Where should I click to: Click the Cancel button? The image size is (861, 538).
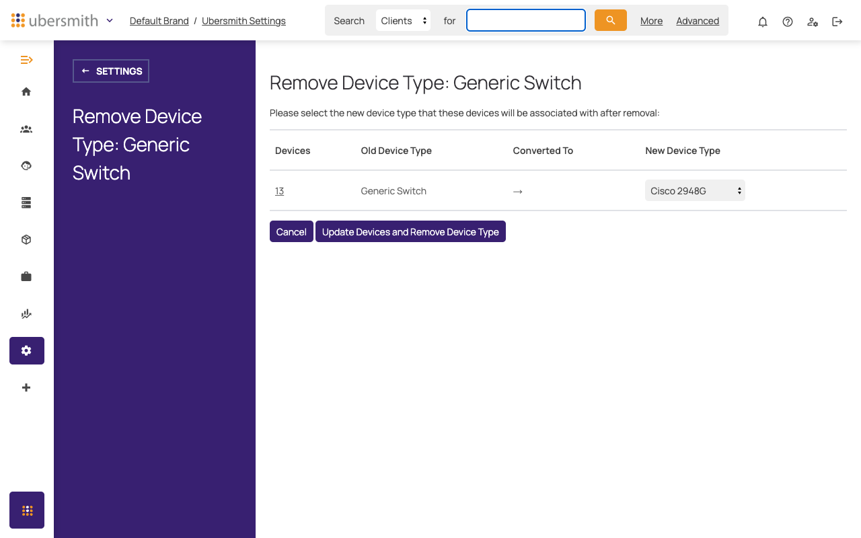tap(291, 231)
